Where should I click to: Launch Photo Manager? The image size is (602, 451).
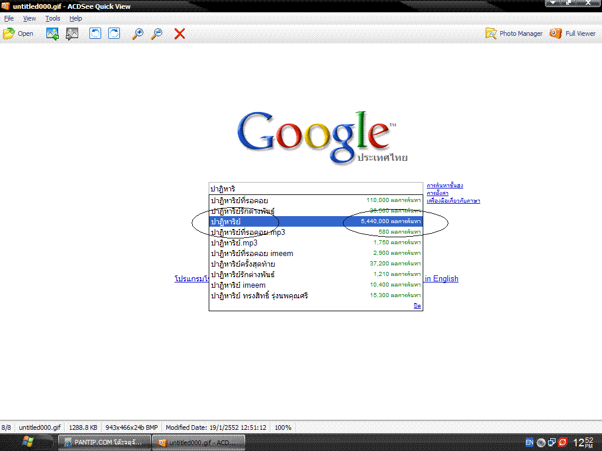(x=514, y=33)
